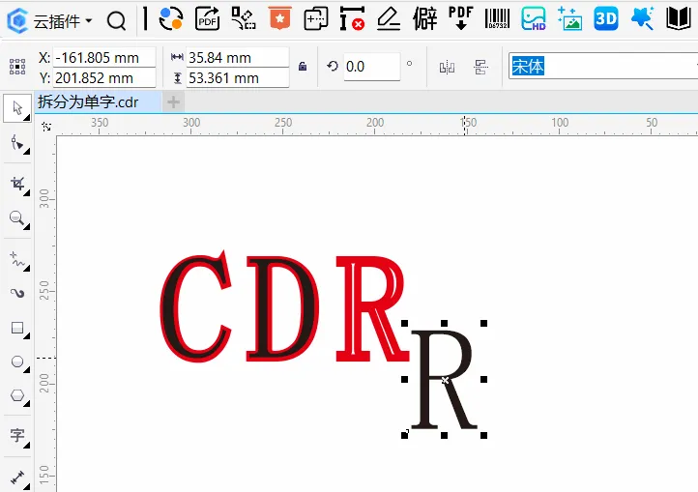Click the blue-orange circular arrows convert icon
Image resolution: width=698 pixels, height=492 pixels.
(x=171, y=18)
